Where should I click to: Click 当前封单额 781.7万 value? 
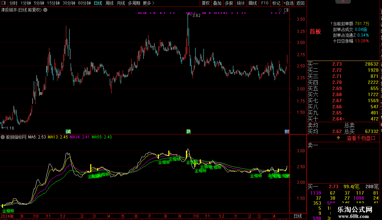click(362, 24)
